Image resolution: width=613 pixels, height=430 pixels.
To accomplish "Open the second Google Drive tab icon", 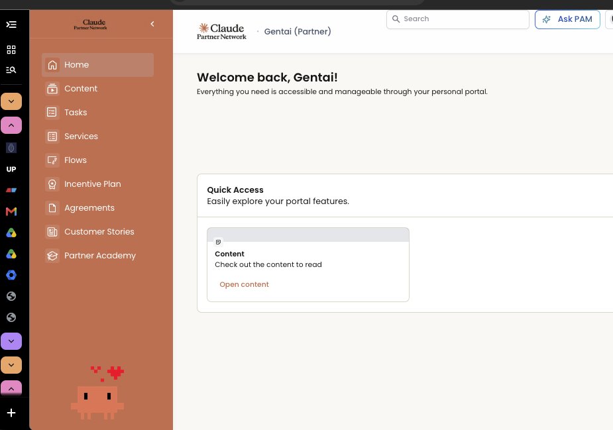I will [x=11, y=254].
